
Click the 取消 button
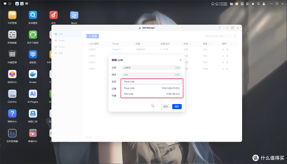166,107
